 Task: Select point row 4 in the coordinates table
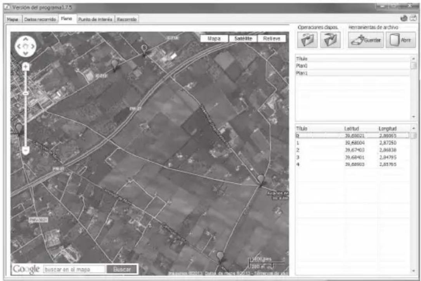point(353,164)
